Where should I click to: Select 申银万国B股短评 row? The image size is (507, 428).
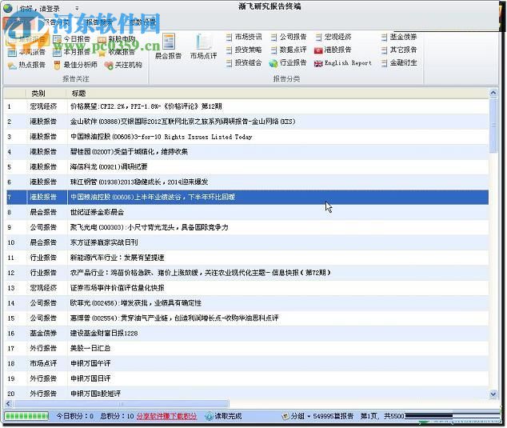pyautogui.click(x=247, y=394)
